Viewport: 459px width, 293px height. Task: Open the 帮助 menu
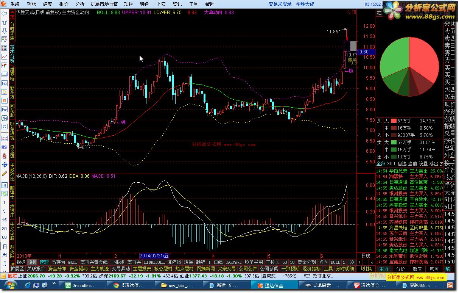pos(210,4)
